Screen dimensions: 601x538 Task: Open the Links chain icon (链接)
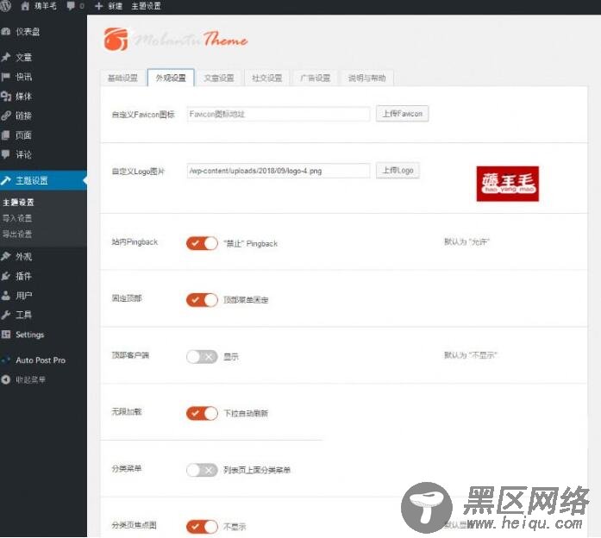[x=6, y=116]
